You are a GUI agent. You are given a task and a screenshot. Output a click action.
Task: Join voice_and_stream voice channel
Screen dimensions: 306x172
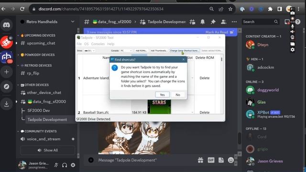click(x=44, y=139)
